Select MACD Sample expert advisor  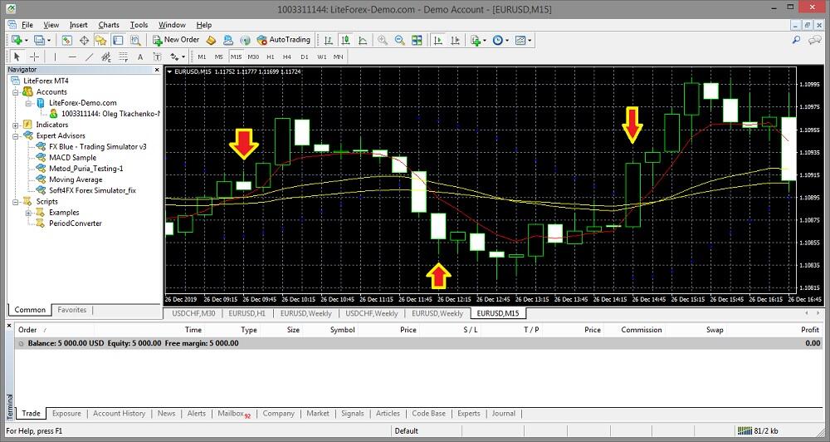[72, 157]
